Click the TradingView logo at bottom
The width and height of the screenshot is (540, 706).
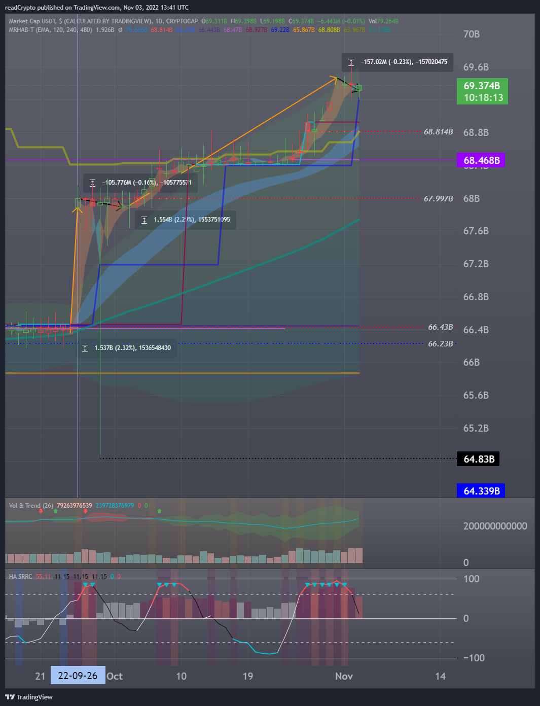(28, 697)
